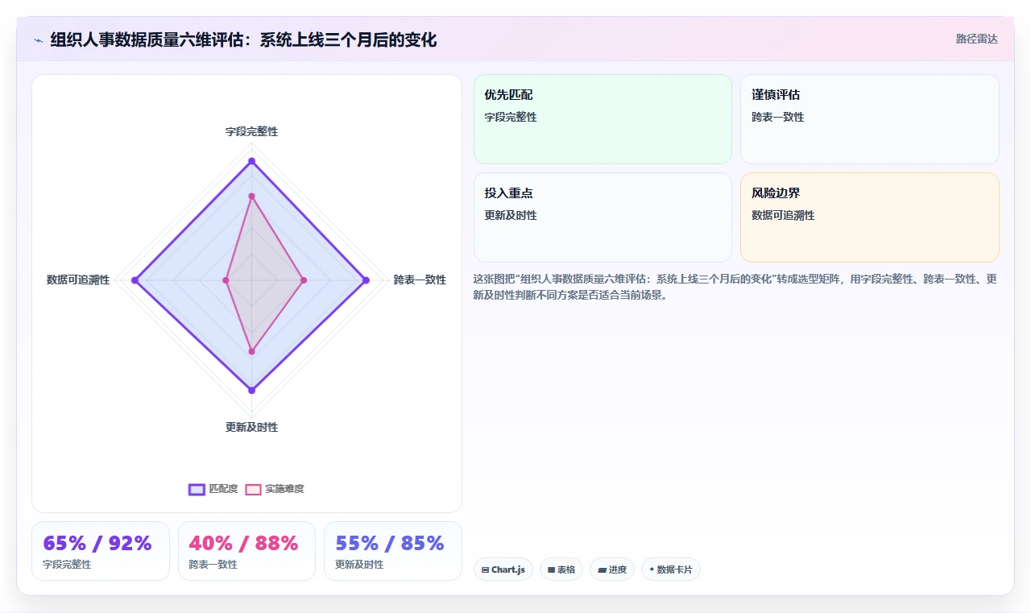Click the lightning icon beside the title

(38, 39)
